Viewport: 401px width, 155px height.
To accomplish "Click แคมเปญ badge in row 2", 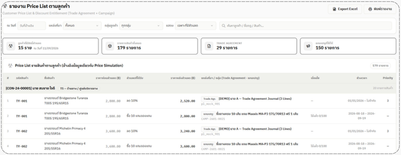I will pyautogui.click(x=208, y=114).
